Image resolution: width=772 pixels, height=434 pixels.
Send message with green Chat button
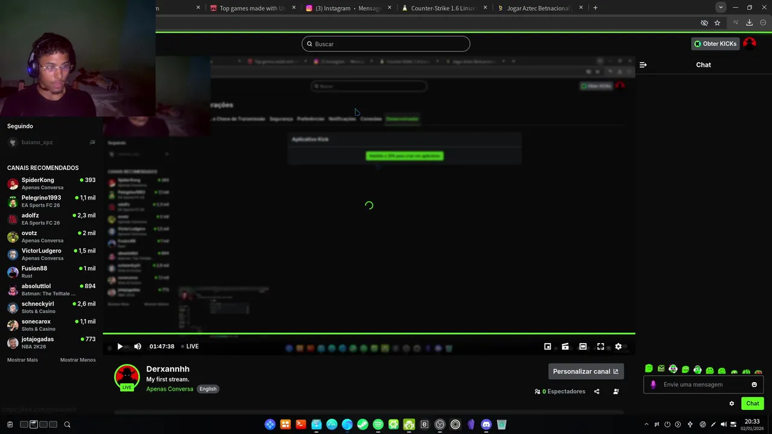753,403
